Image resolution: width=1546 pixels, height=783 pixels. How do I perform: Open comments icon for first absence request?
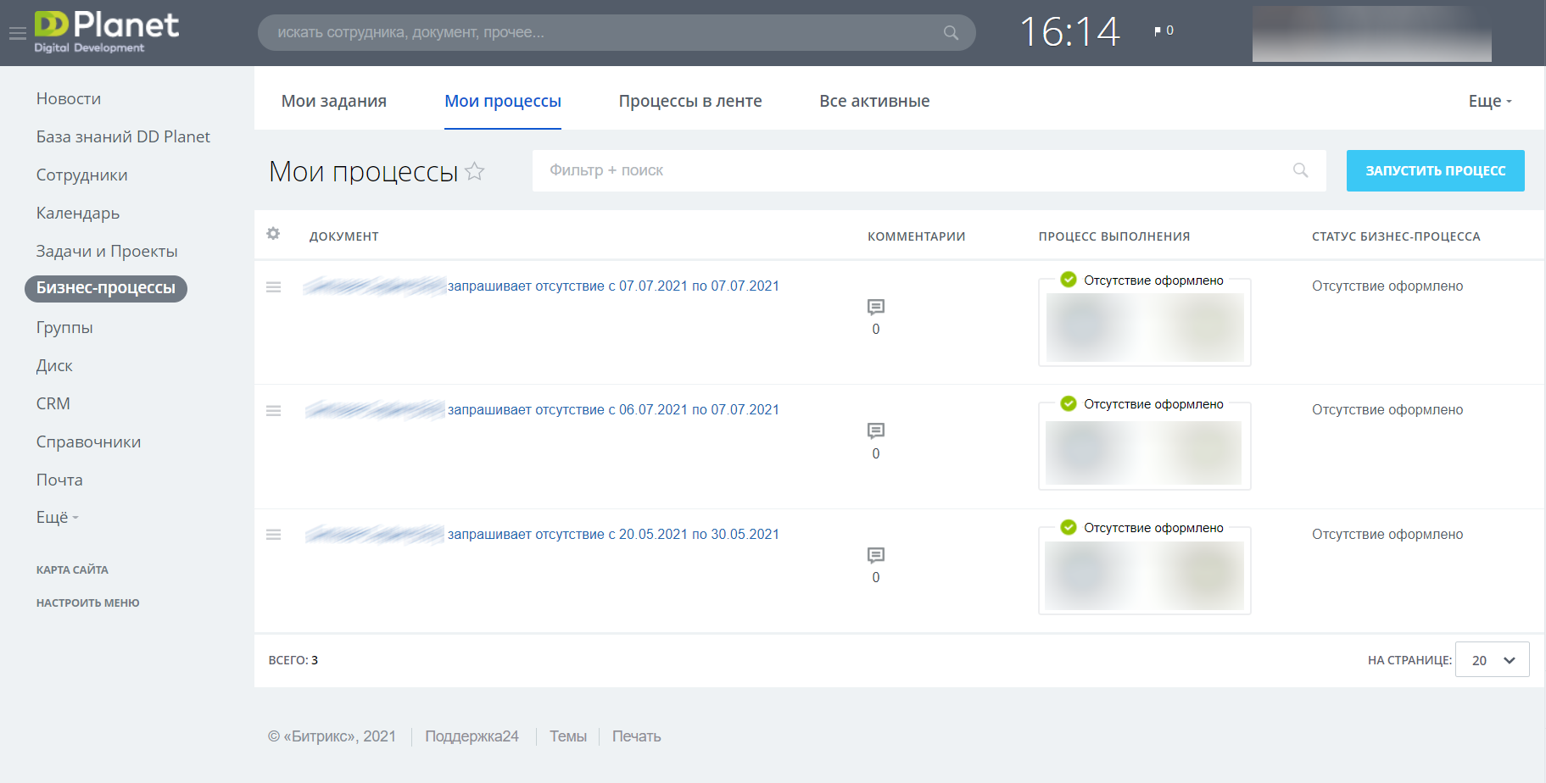(876, 307)
